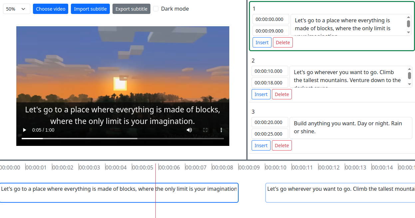Select the first subtitle block on the timeline

click(119, 193)
